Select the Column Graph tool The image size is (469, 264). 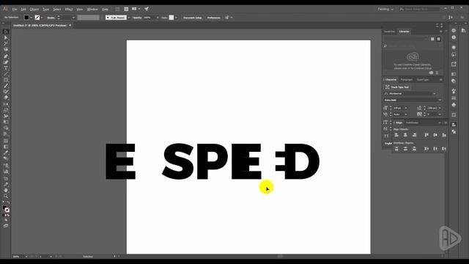pyautogui.click(x=6, y=172)
